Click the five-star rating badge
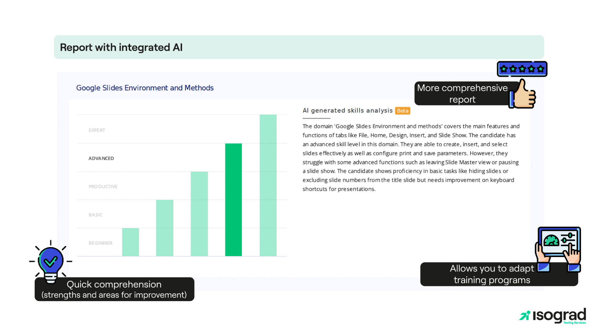This screenshot has width=595, height=334. coord(522,69)
